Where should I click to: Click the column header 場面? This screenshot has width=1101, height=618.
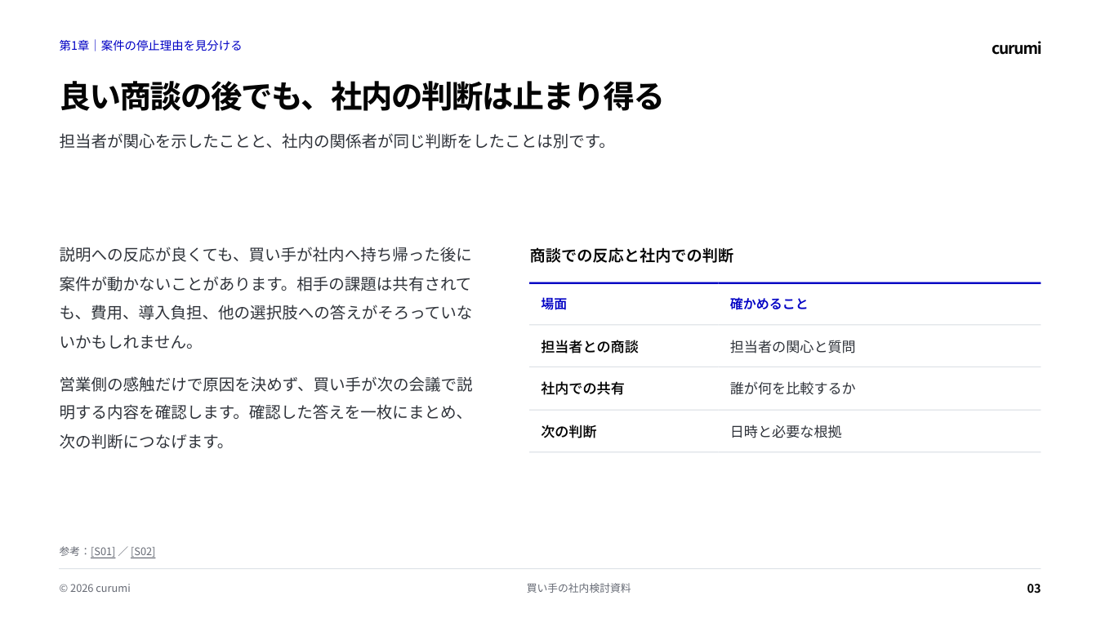(554, 304)
